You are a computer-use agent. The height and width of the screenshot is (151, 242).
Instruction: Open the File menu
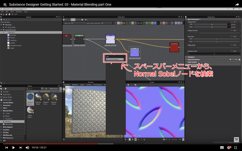click(x=2, y=12)
